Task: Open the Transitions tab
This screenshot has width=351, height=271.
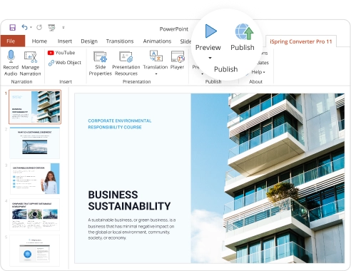Action: [x=120, y=41]
